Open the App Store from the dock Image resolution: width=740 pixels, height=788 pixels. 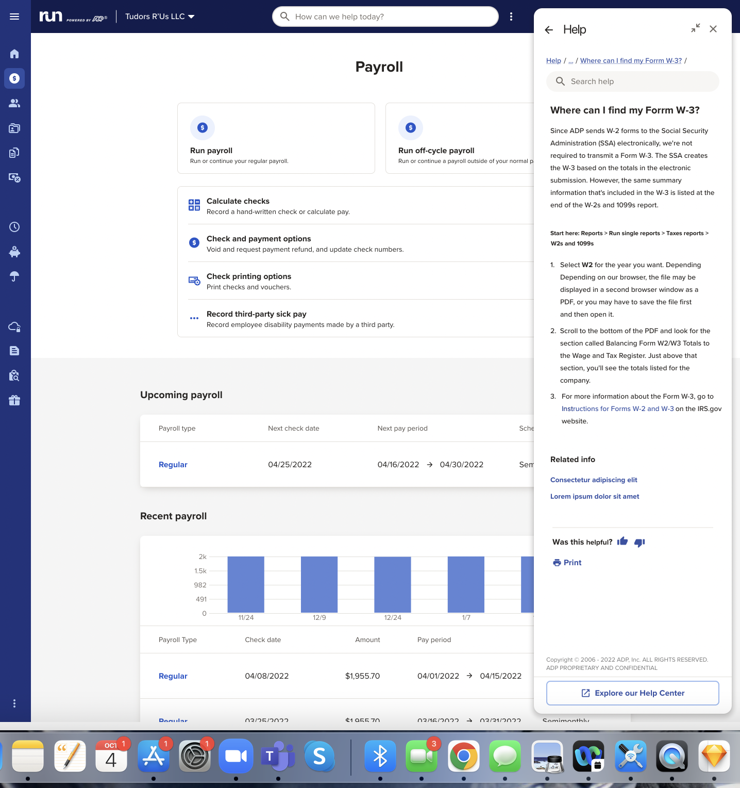(x=154, y=756)
